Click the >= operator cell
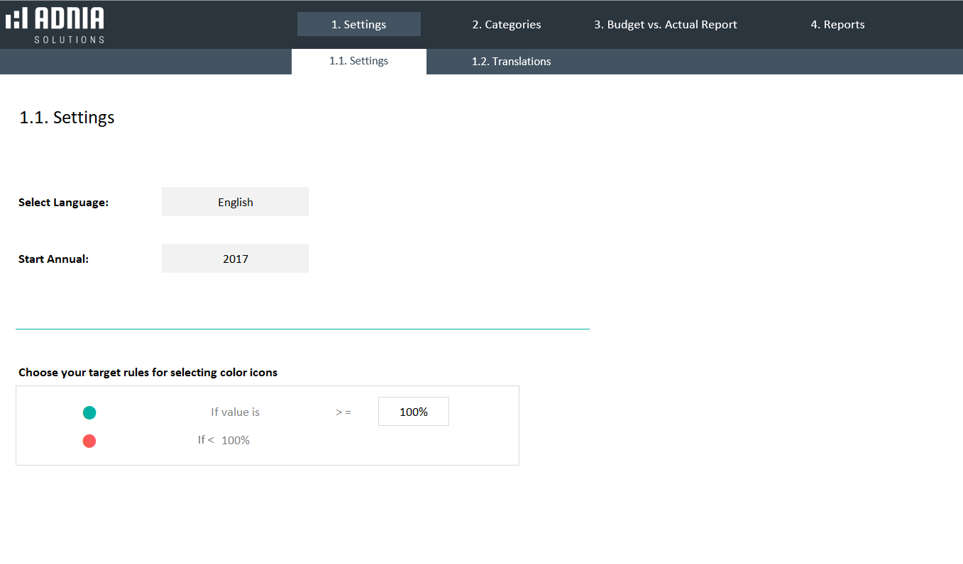This screenshot has width=963, height=564. [x=343, y=412]
